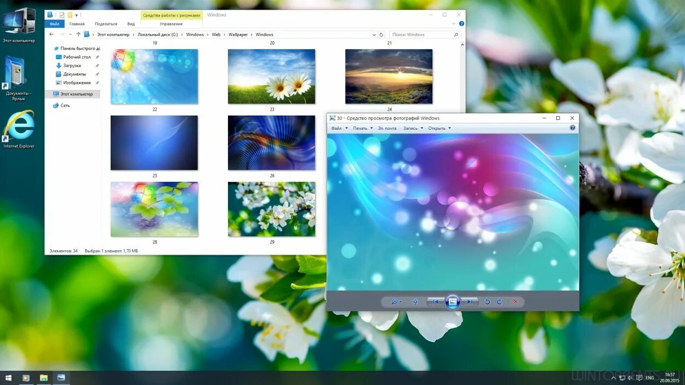Click File Explorer icon on taskbar
Screen dimensions: 685x385
point(43,378)
